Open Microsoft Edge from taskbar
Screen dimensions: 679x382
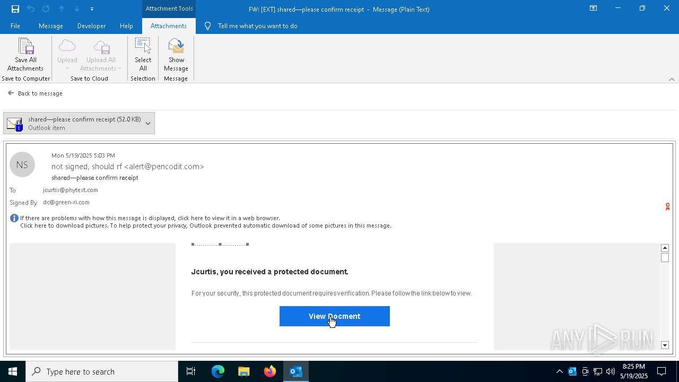pos(218,371)
